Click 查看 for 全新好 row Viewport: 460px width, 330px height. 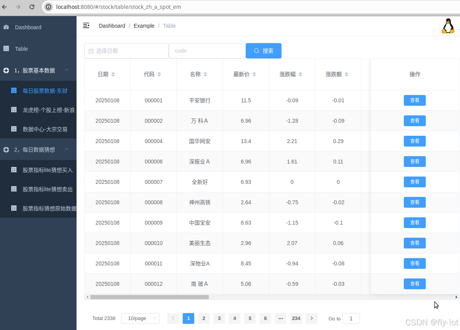(415, 182)
